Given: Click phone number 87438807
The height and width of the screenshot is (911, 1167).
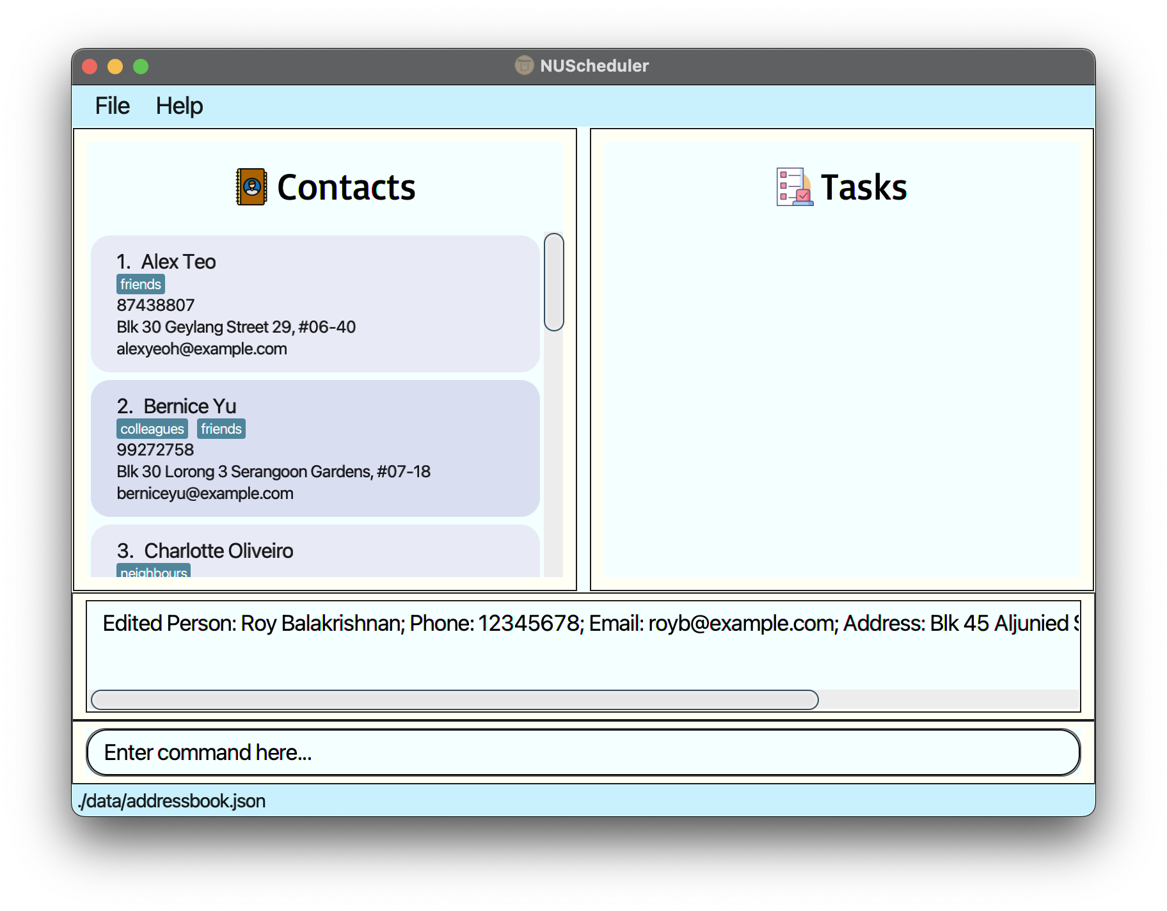Looking at the screenshot, I should coord(155,305).
